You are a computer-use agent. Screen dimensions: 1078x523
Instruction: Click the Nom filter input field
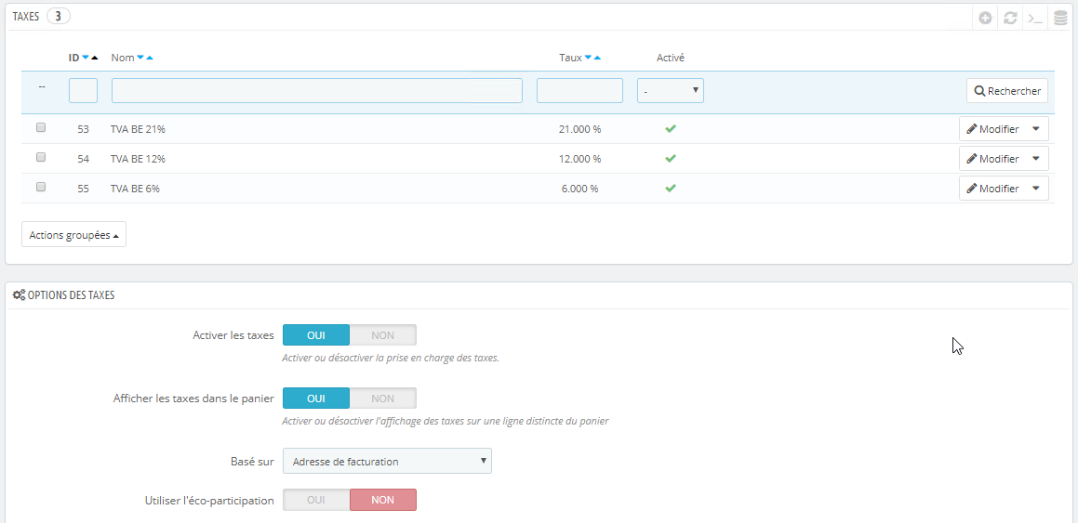(x=317, y=91)
